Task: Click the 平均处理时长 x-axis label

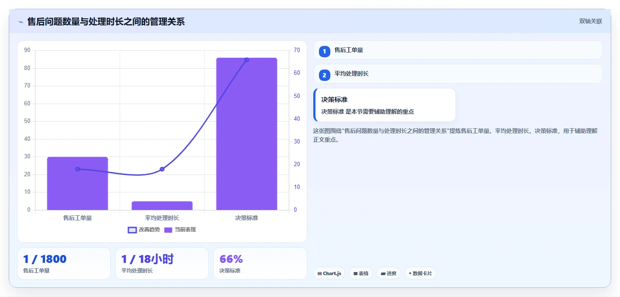Action: tap(162, 217)
